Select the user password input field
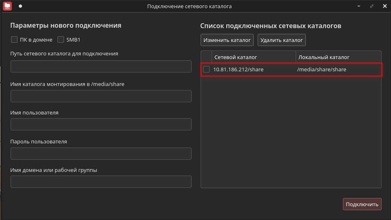Screen dimensions: 391x220 coord(101,154)
